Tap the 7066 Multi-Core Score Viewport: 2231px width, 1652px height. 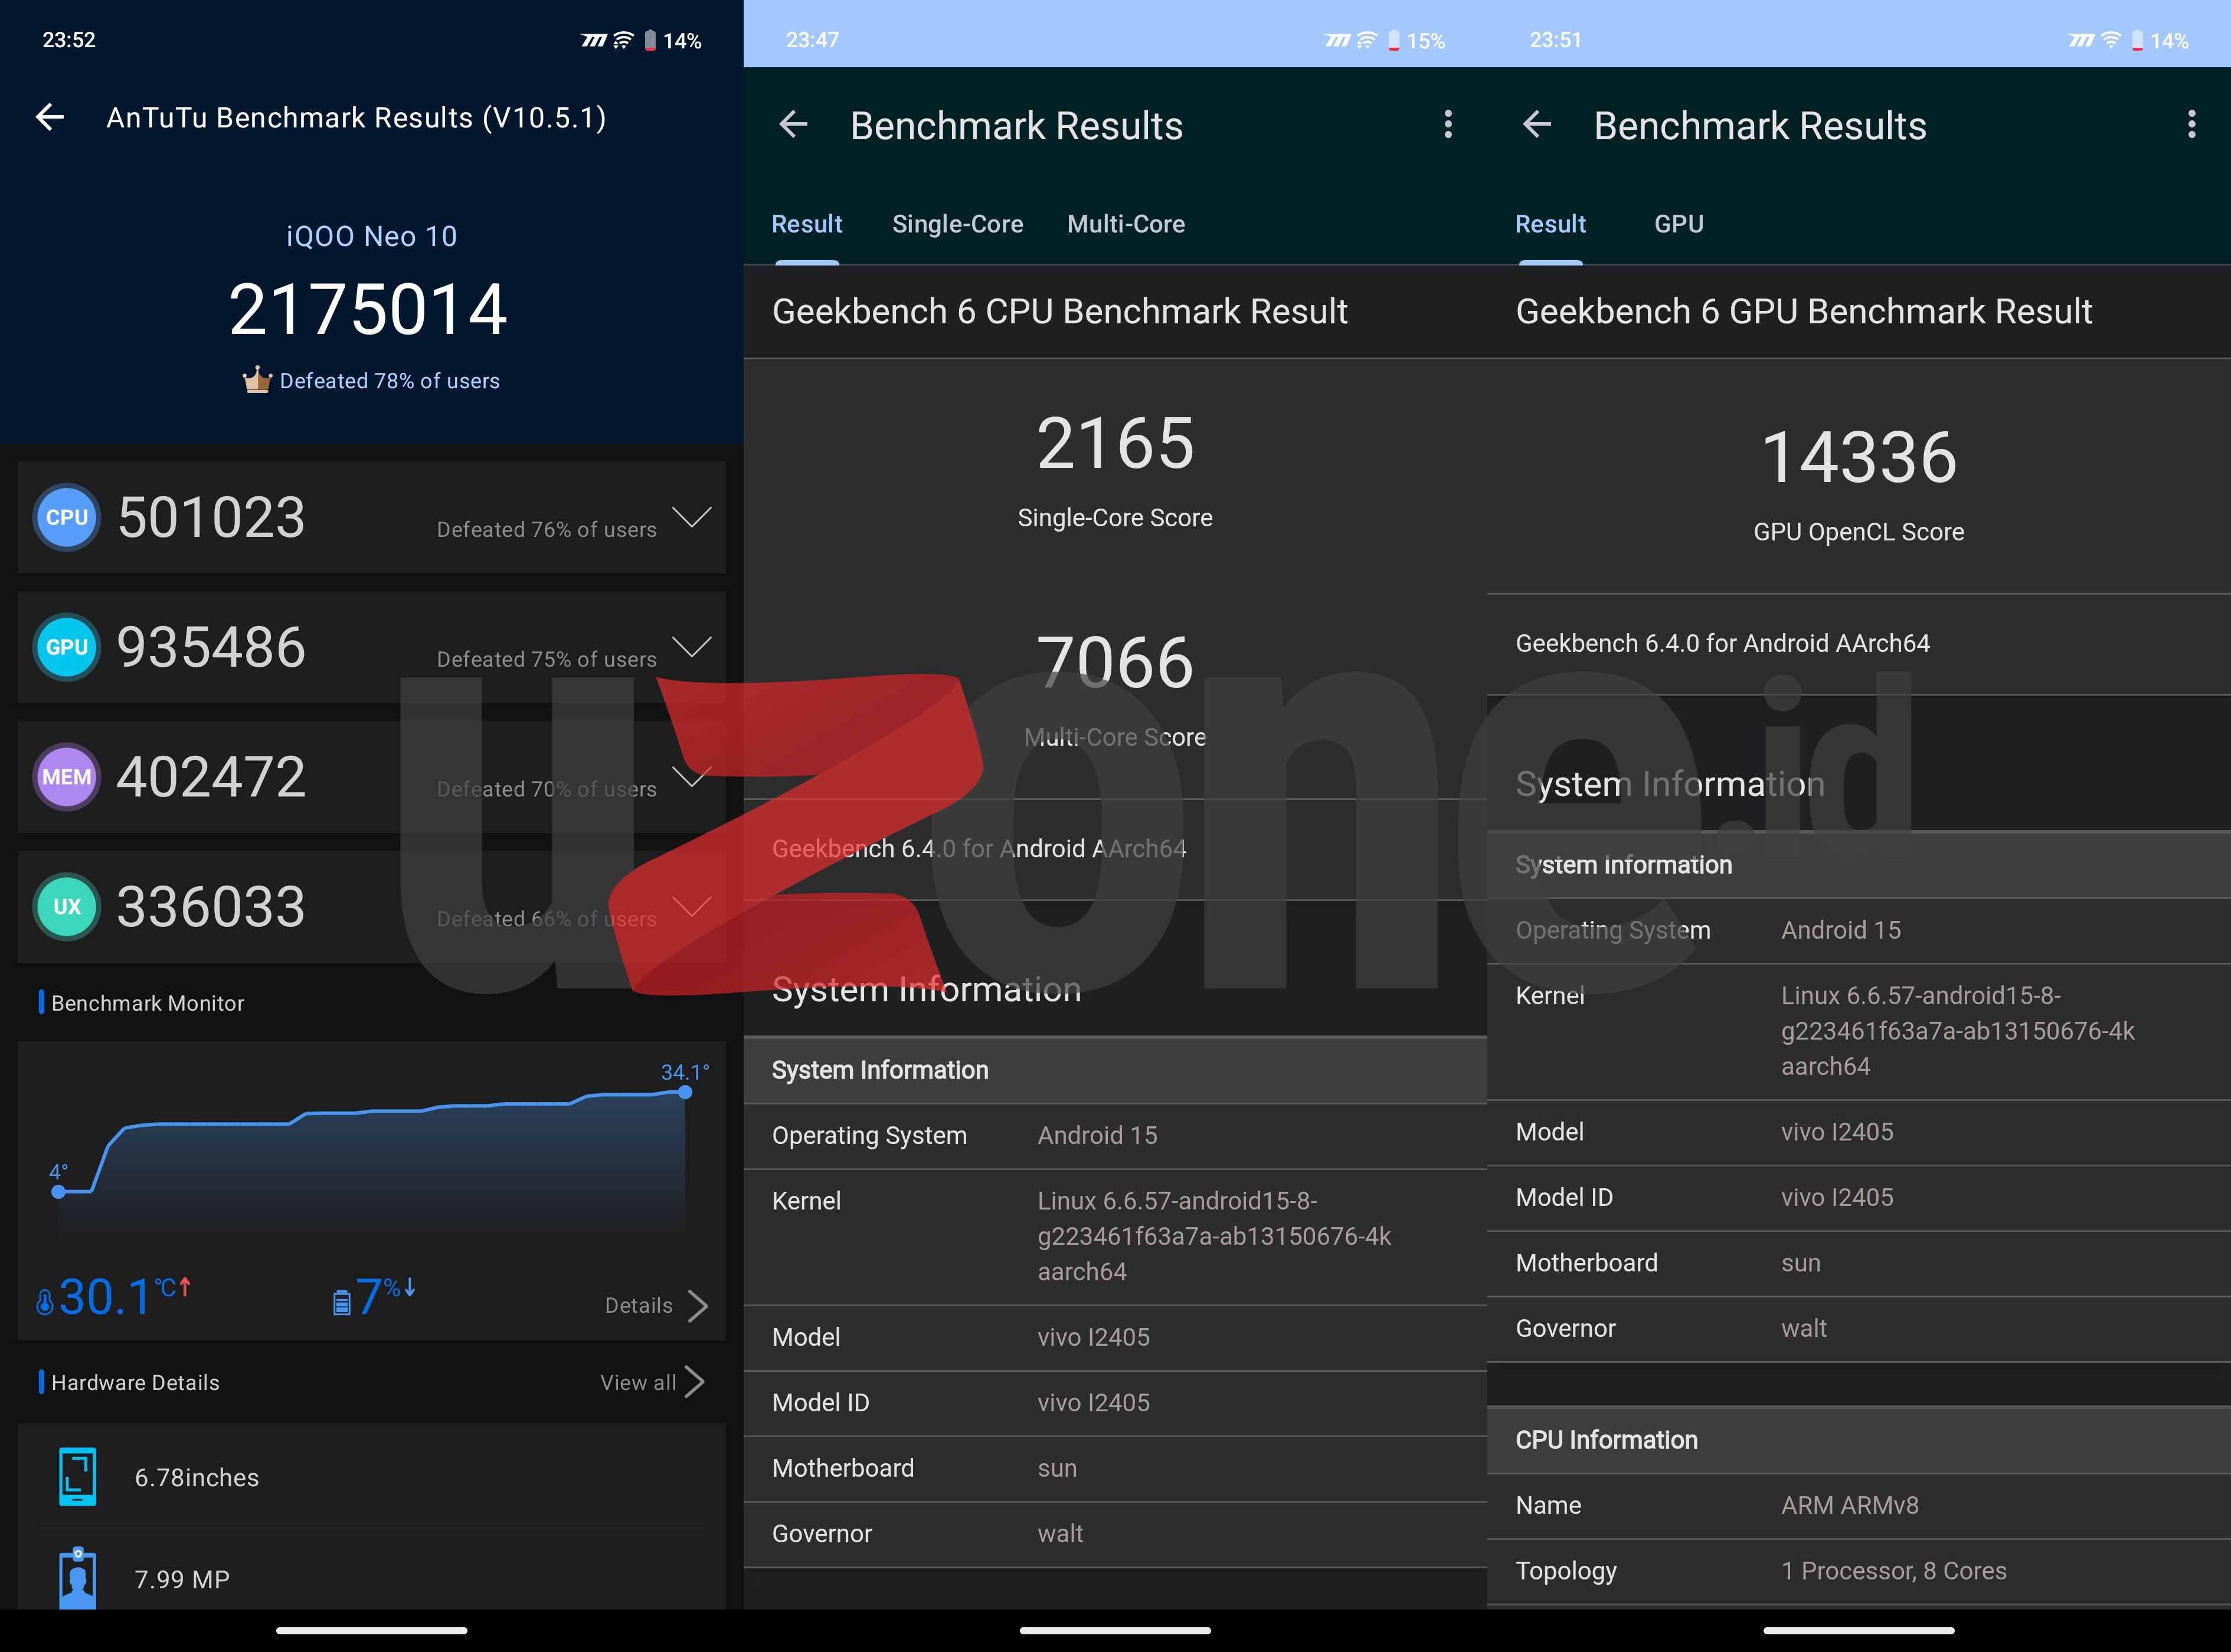1114,662
